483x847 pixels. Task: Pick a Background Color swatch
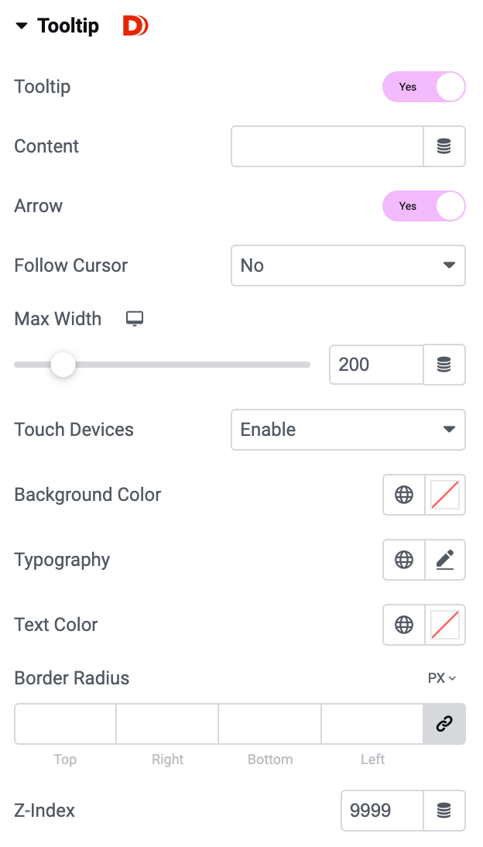pos(445,495)
